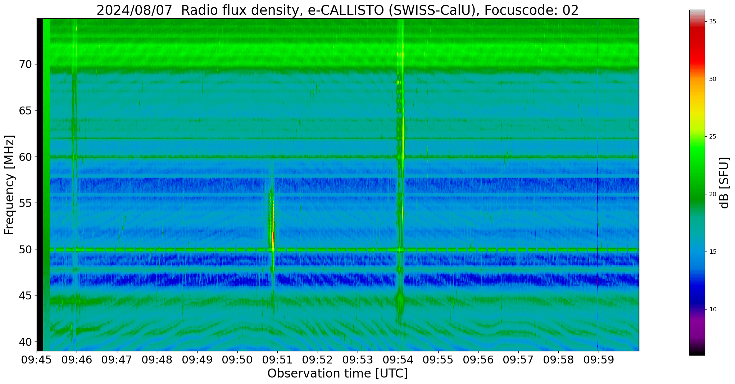Click the 09:53 time tick label

tap(358, 360)
